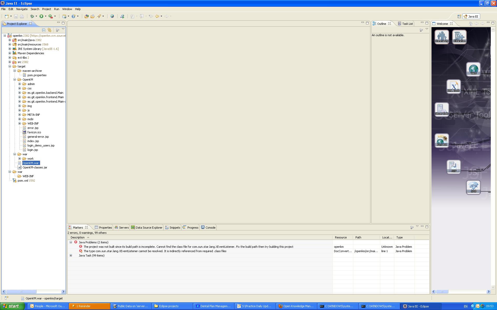Collapse the Java Problems group
Image resolution: width=497 pixels, height=310 pixels.
(x=71, y=242)
